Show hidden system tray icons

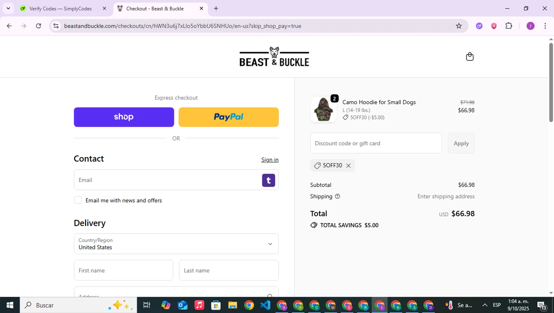(x=485, y=305)
